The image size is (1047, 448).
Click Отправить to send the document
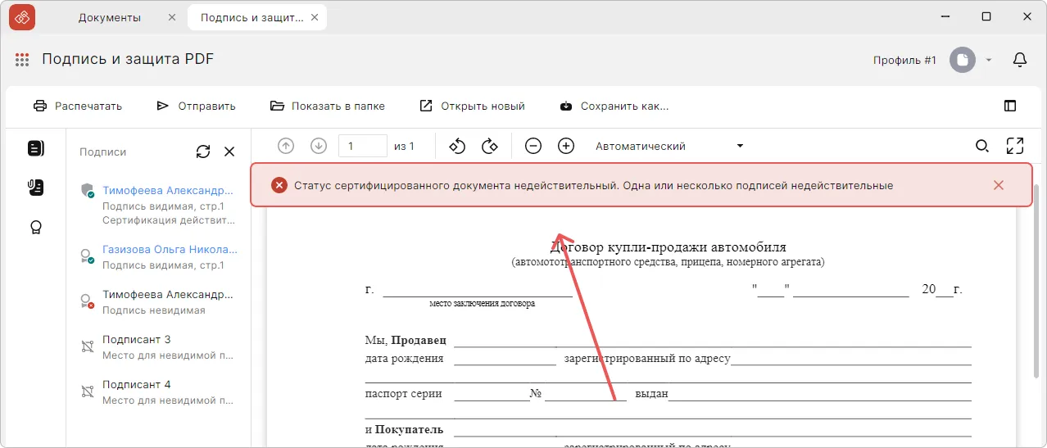[x=196, y=106]
